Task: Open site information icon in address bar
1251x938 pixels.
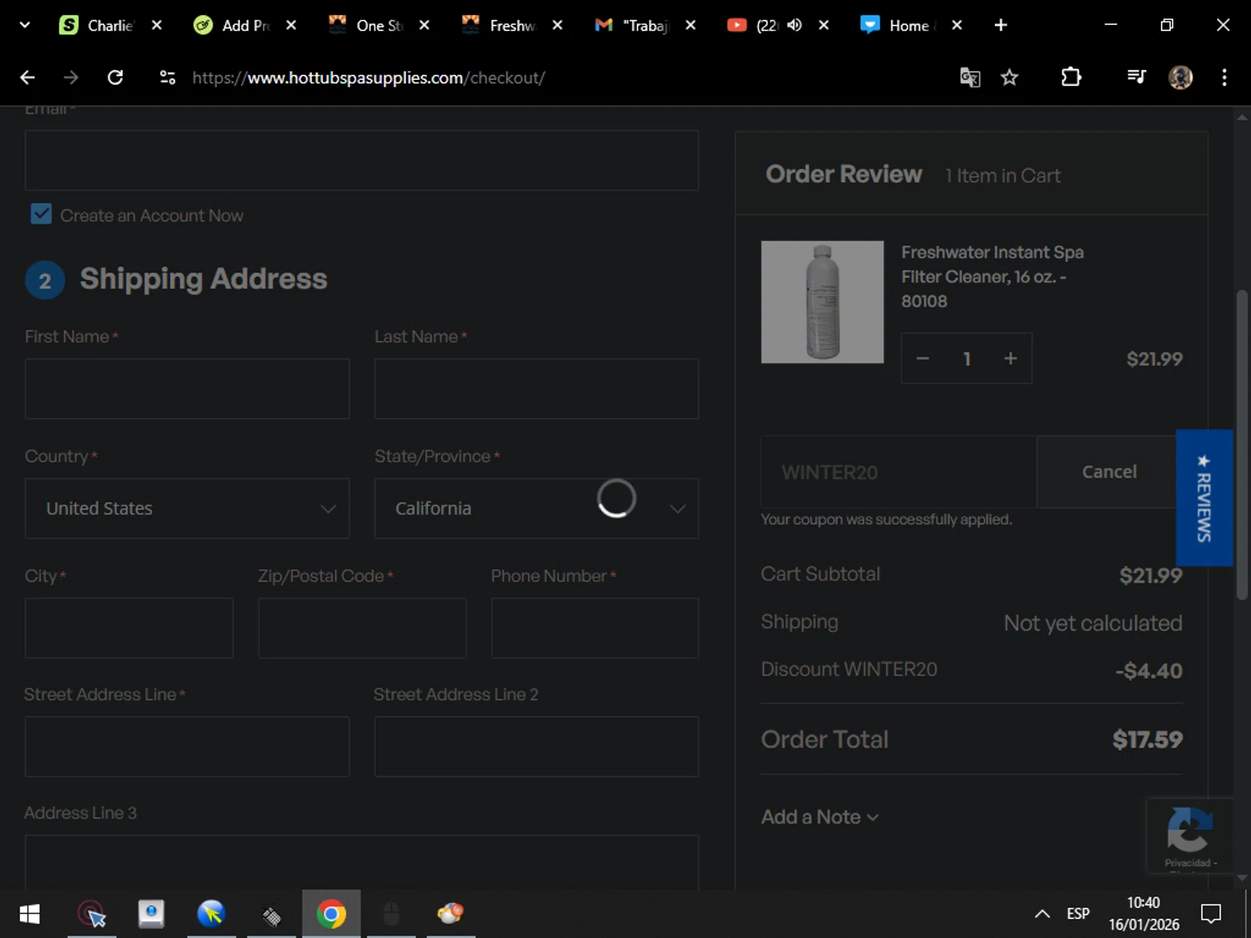Action: (x=168, y=78)
